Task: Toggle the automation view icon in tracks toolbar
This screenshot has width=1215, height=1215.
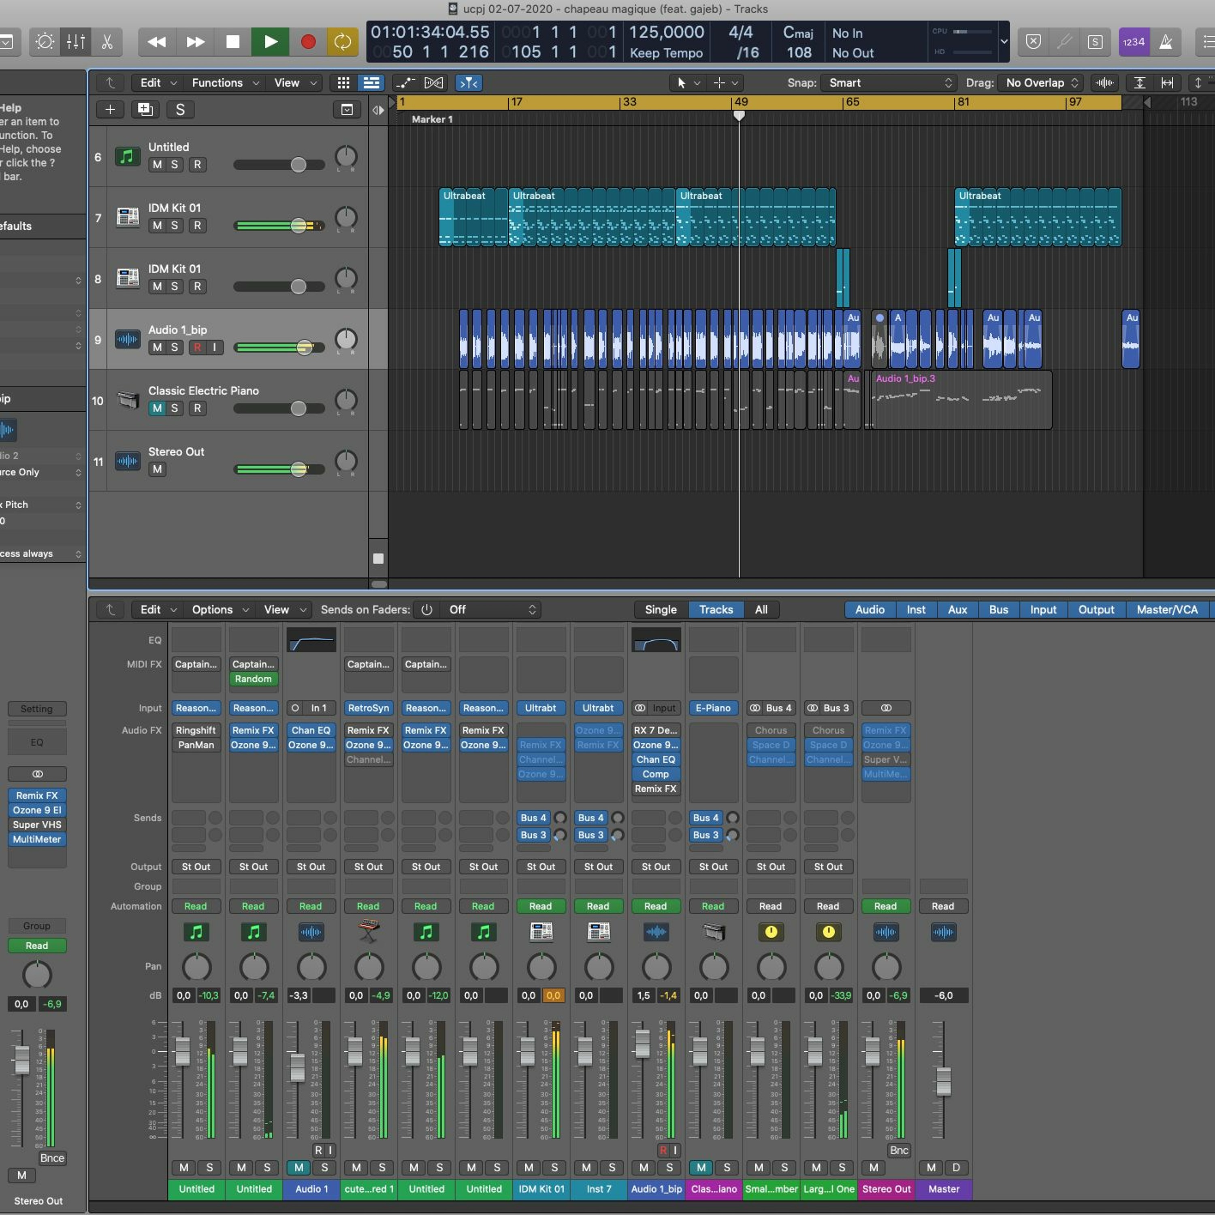Action: (405, 83)
